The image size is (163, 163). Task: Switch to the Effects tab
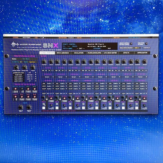pyautogui.click(x=126, y=53)
